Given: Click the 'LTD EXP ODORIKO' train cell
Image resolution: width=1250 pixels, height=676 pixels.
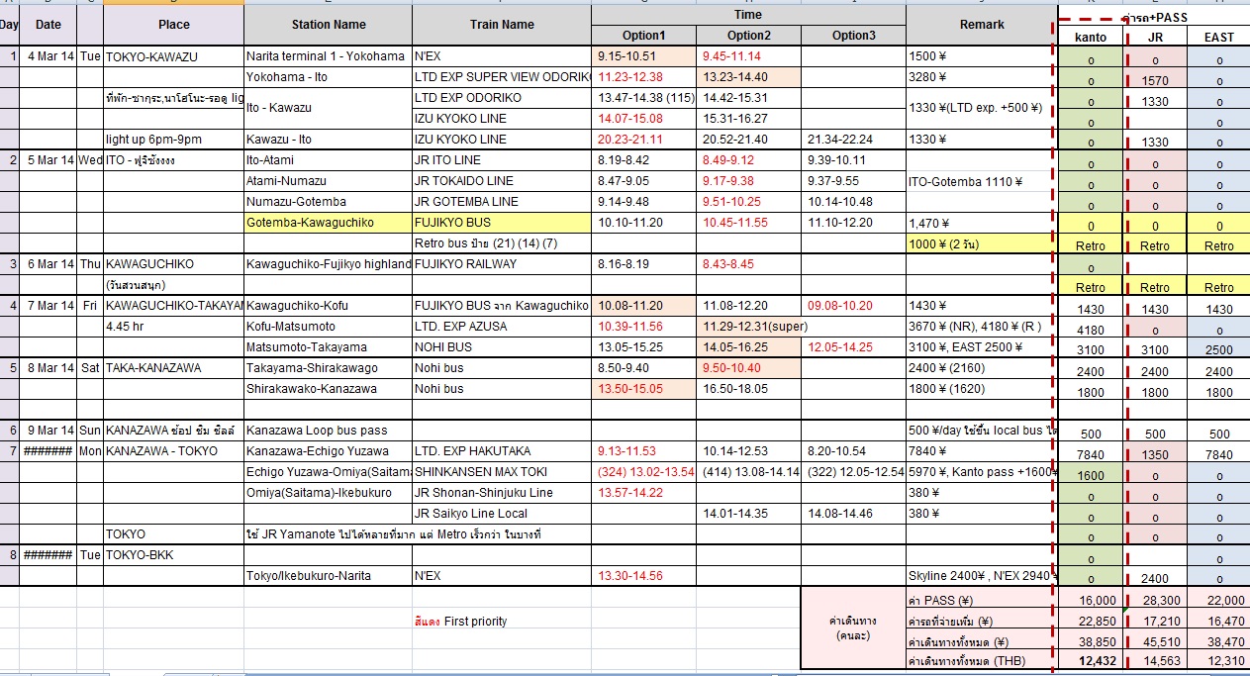Looking at the screenshot, I should click(x=502, y=98).
